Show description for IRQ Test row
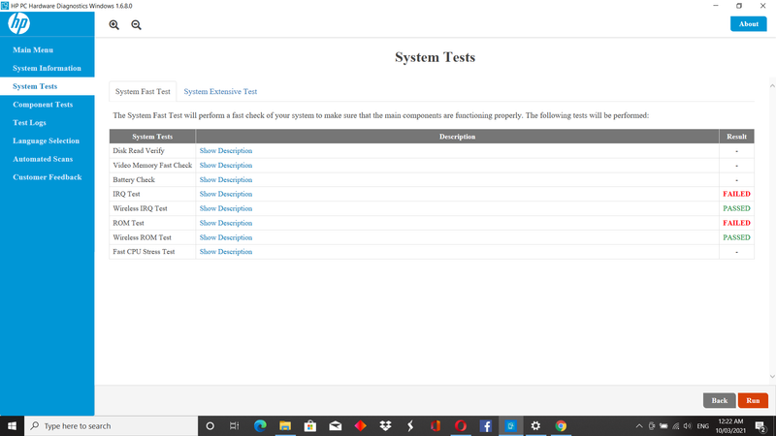The height and width of the screenshot is (436, 776). click(x=226, y=194)
